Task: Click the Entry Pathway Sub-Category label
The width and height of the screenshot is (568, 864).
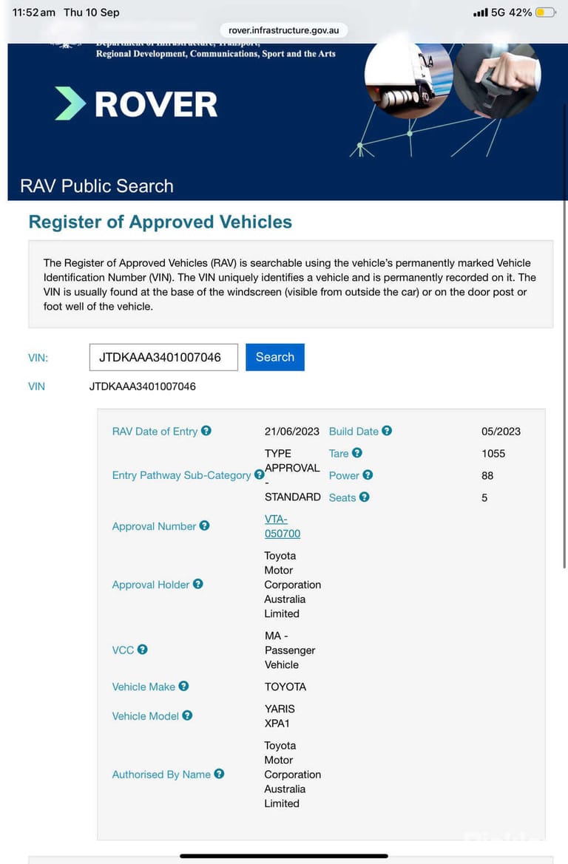Action: 181,475
